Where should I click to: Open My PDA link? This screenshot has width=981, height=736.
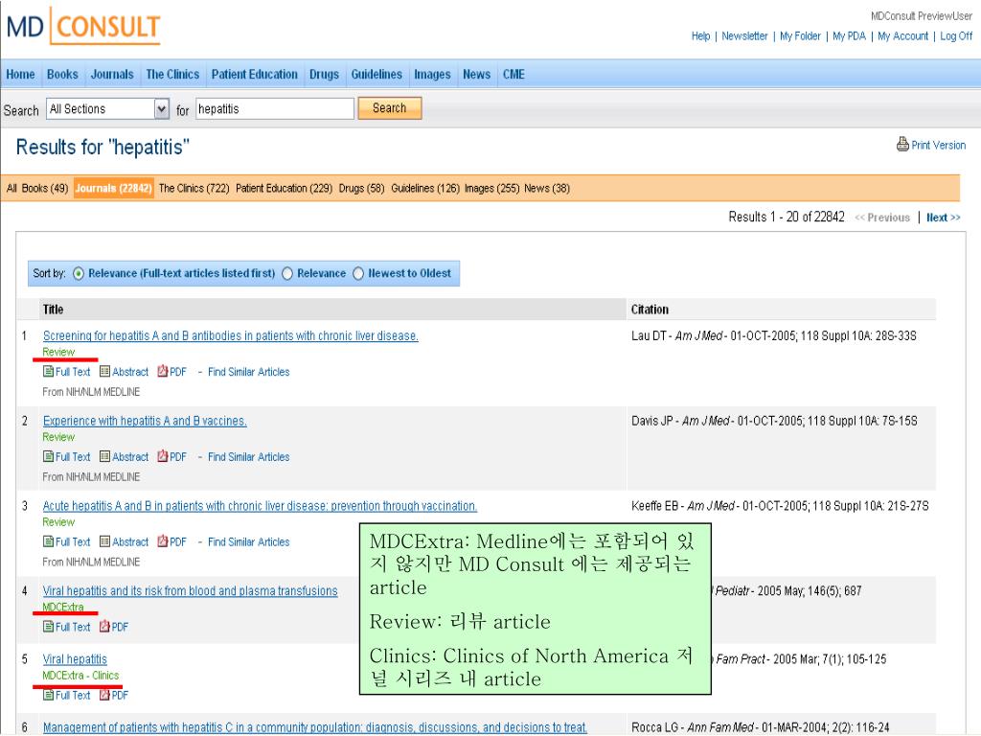[849, 36]
